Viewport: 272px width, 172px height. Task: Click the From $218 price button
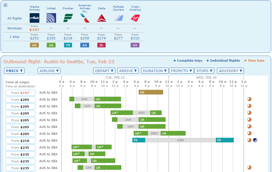pos(20,141)
